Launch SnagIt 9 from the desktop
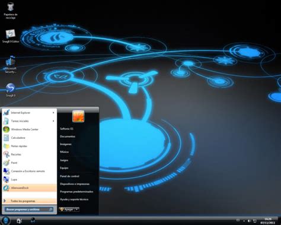 point(11,90)
